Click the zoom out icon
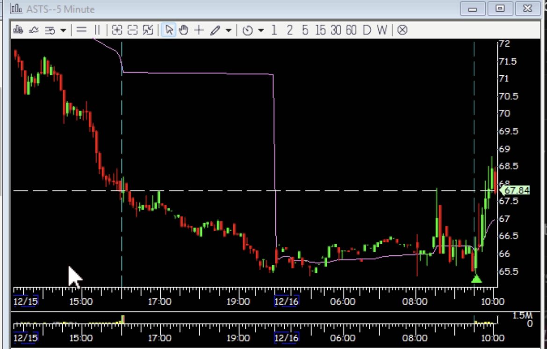Image resolution: width=547 pixels, height=349 pixels. [x=133, y=30]
